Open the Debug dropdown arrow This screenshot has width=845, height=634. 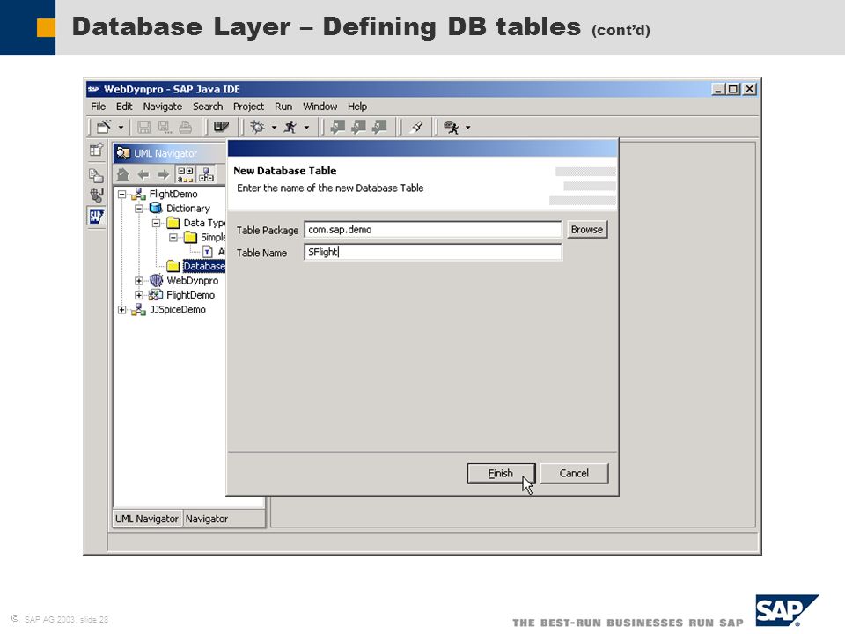coord(274,128)
